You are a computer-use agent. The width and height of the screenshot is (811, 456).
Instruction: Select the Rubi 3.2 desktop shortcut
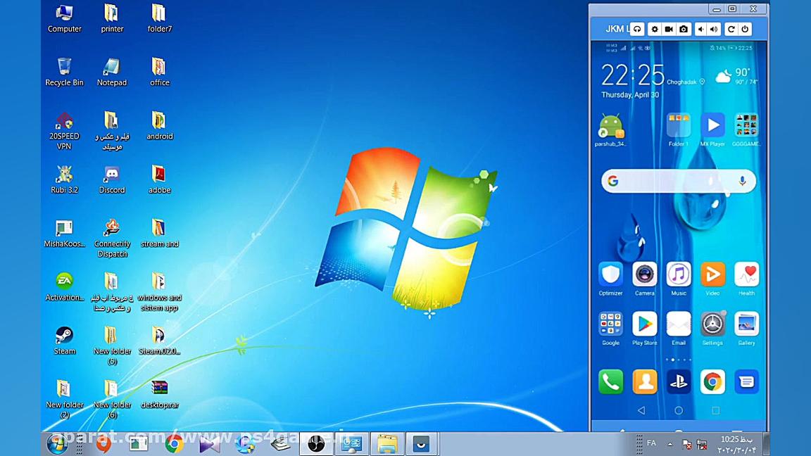pyautogui.click(x=64, y=179)
